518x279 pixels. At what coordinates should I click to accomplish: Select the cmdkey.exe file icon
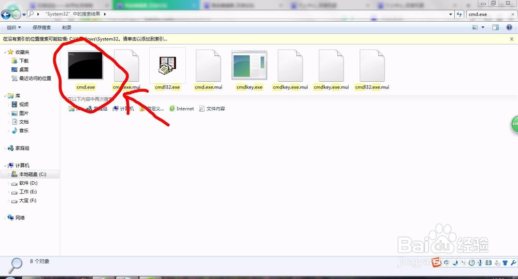pos(250,65)
